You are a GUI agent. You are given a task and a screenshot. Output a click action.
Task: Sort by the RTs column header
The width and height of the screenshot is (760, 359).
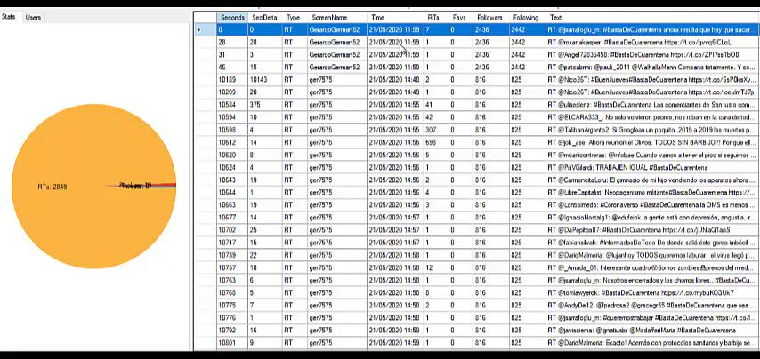(x=436, y=18)
